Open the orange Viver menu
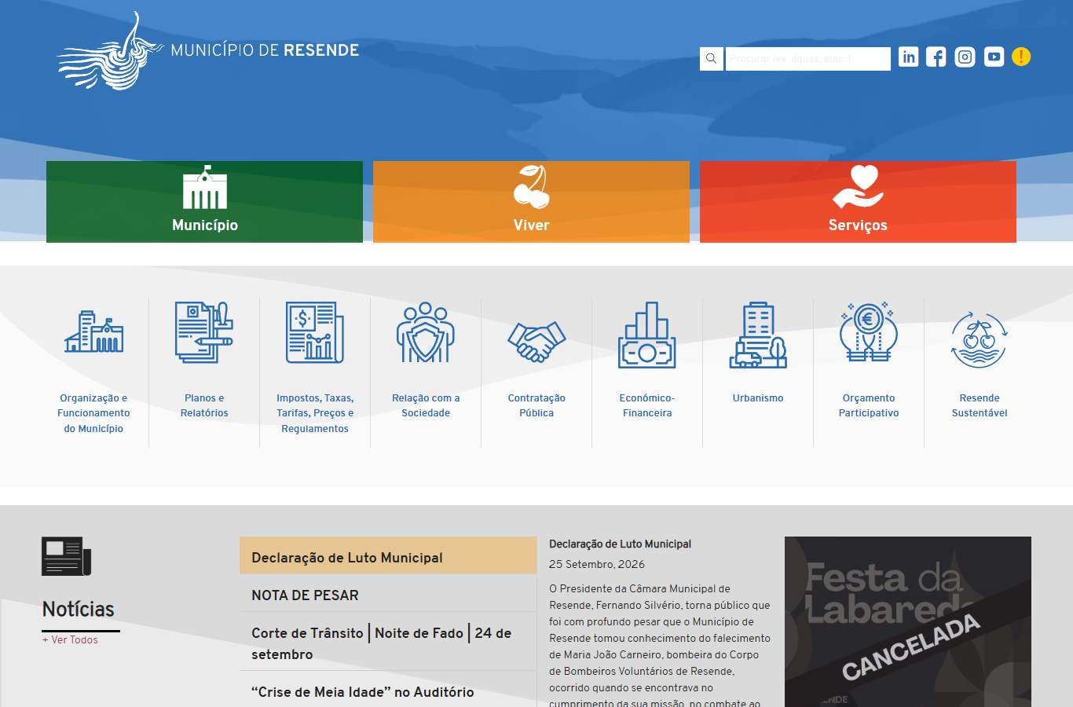The image size is (1073, 707). click(531, 202)
